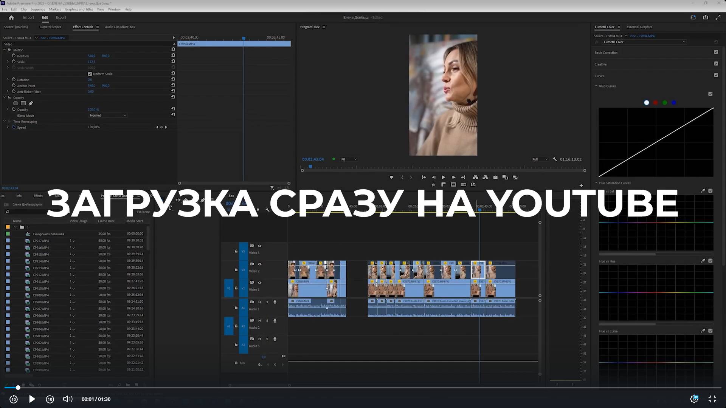Click the Export Frame camera icon
Image resolution: width=726 pixels, height=408 pixels.
pyautogui.click(x=495, y=177)
